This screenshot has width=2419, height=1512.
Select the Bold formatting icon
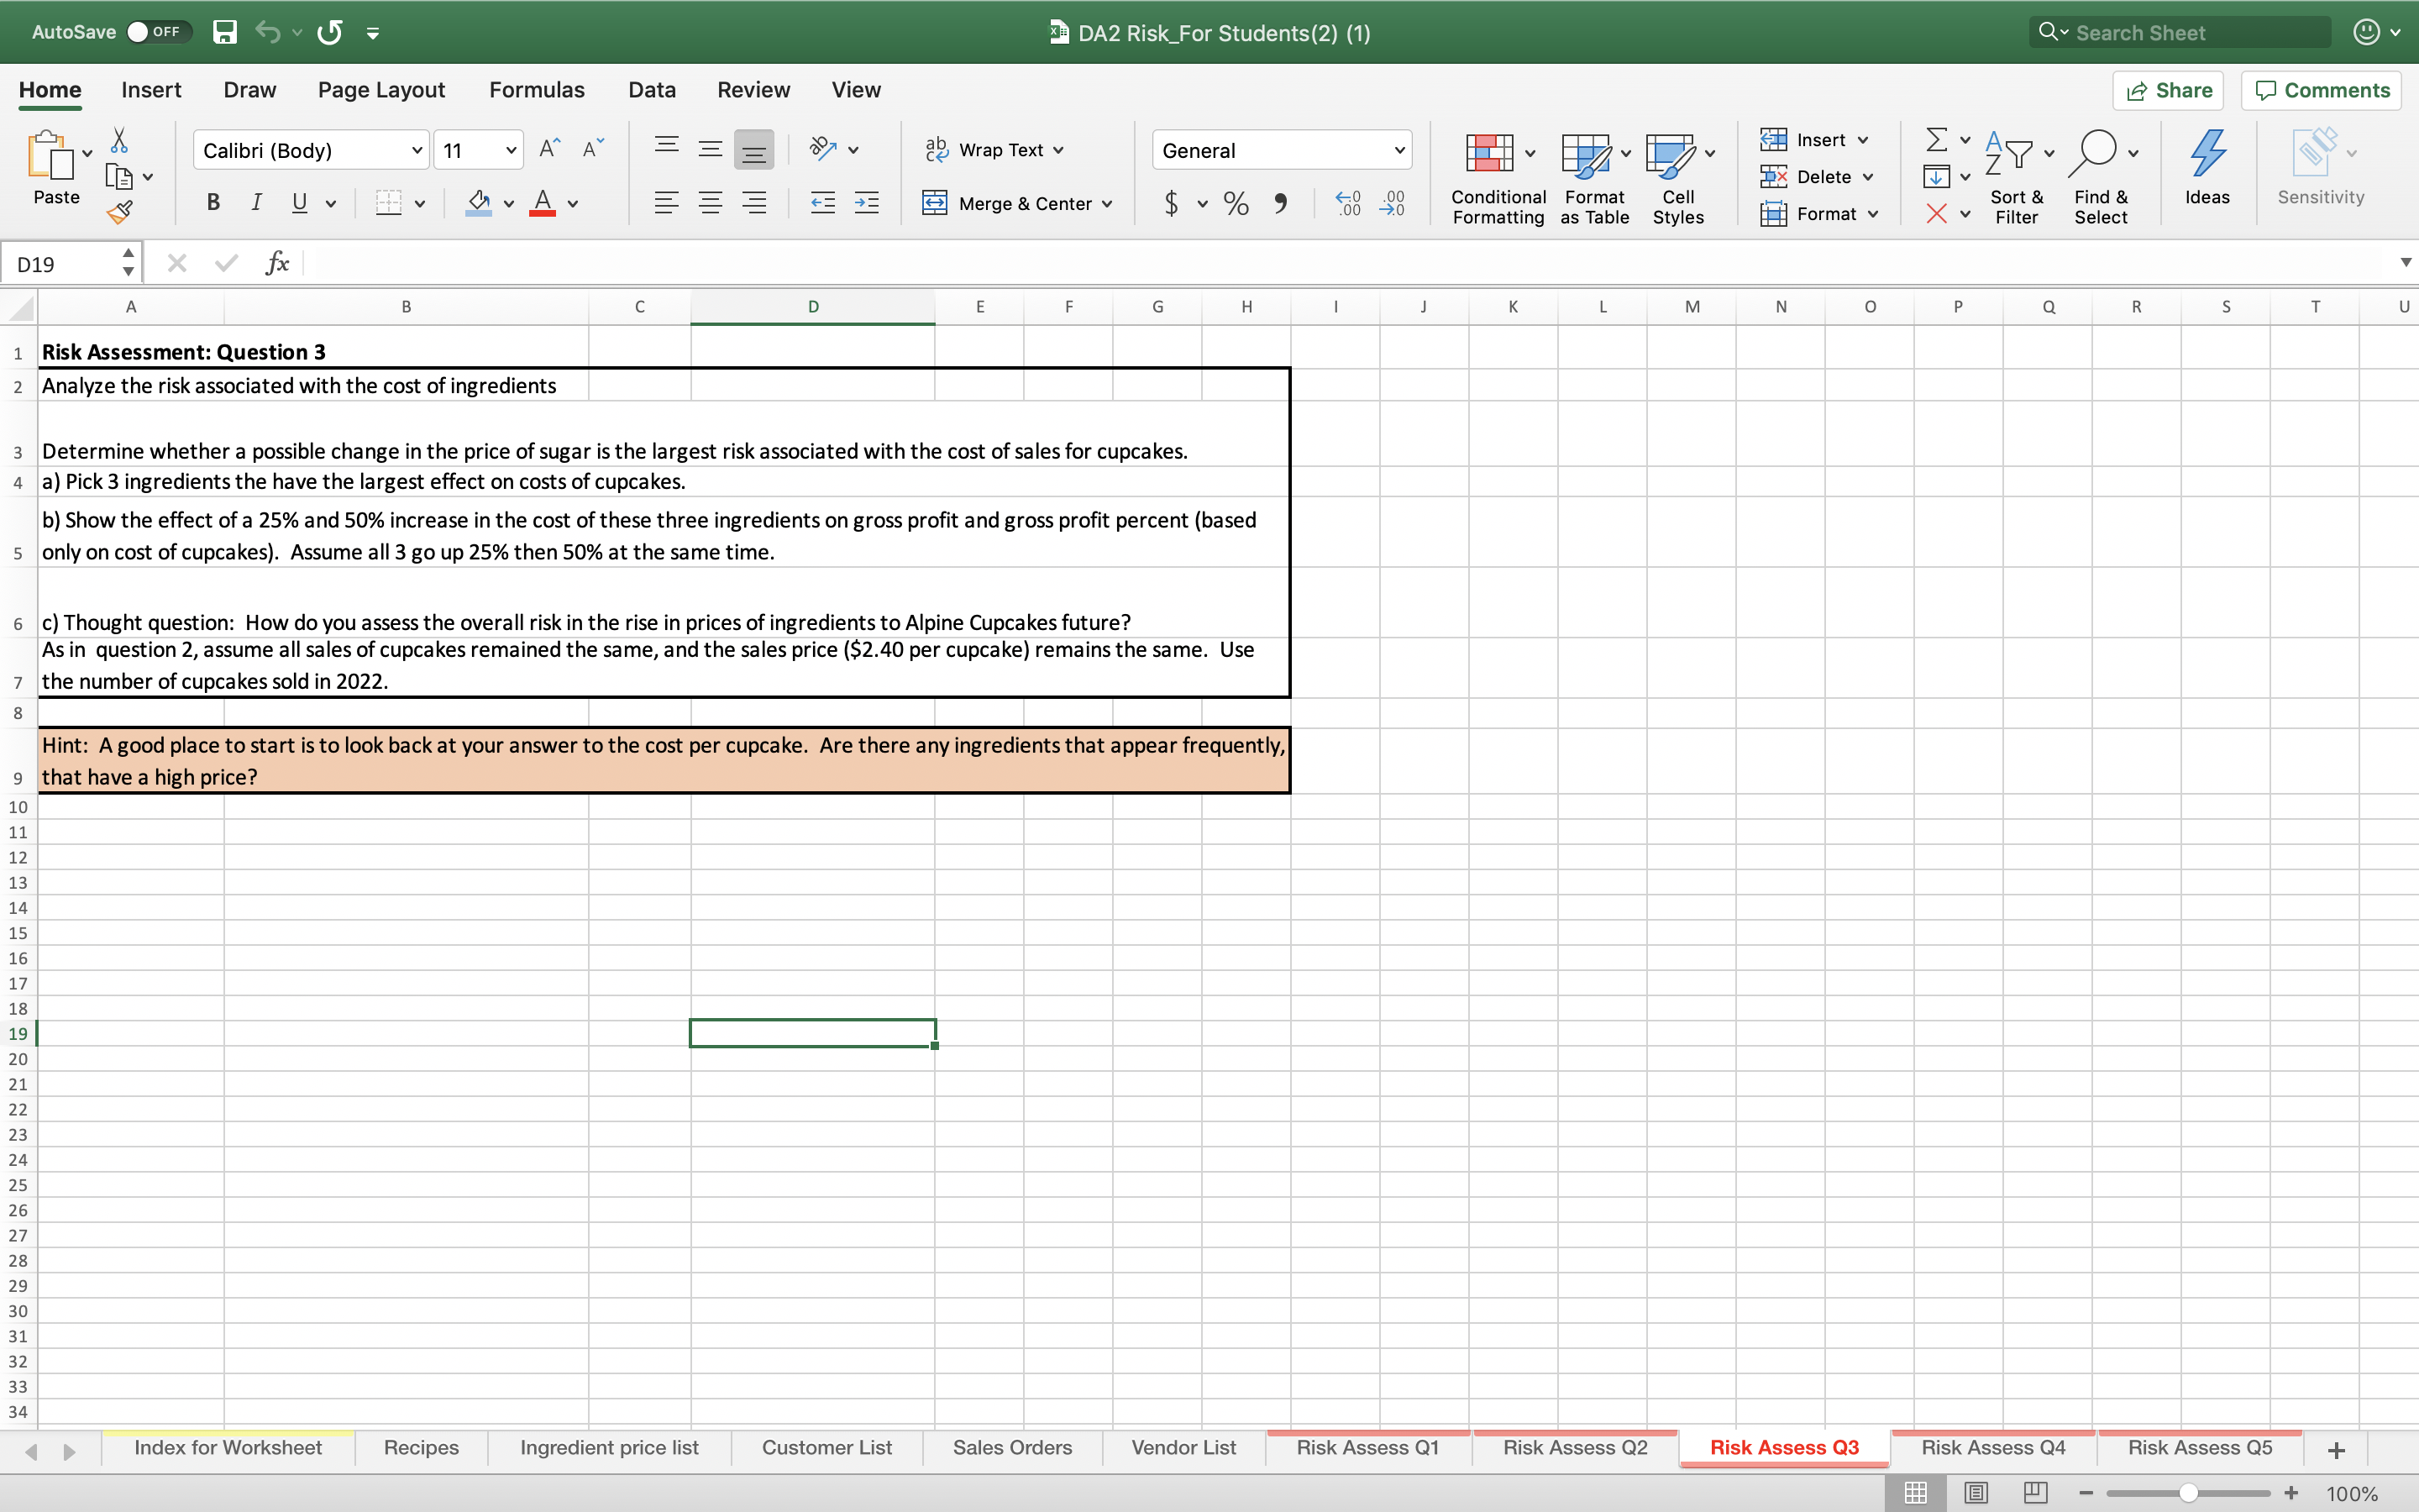(213, 202)
